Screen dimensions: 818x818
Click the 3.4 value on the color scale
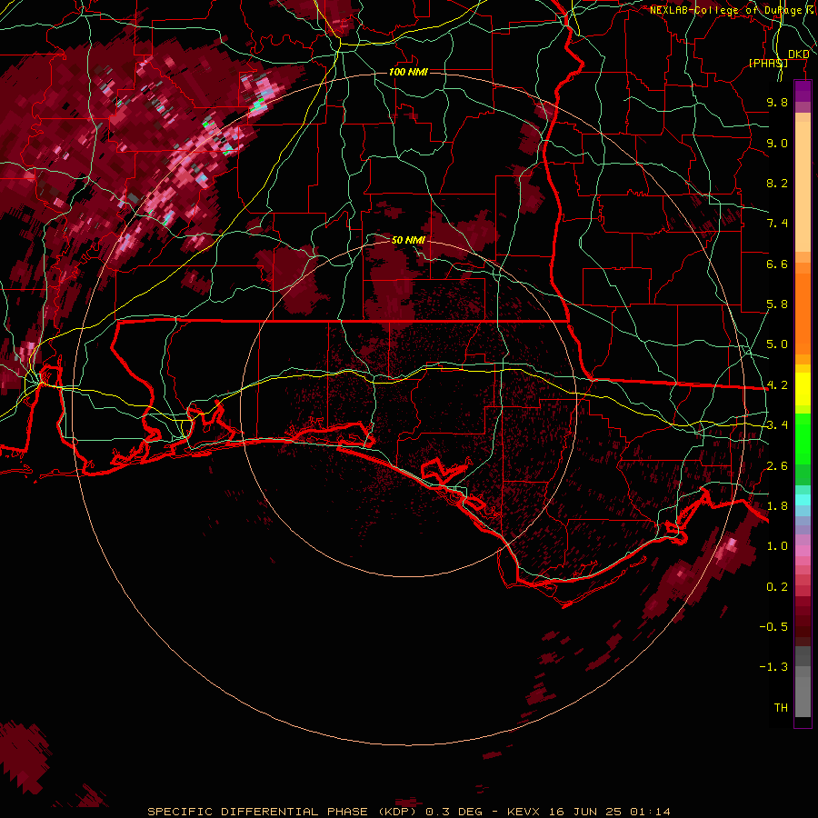777,425
